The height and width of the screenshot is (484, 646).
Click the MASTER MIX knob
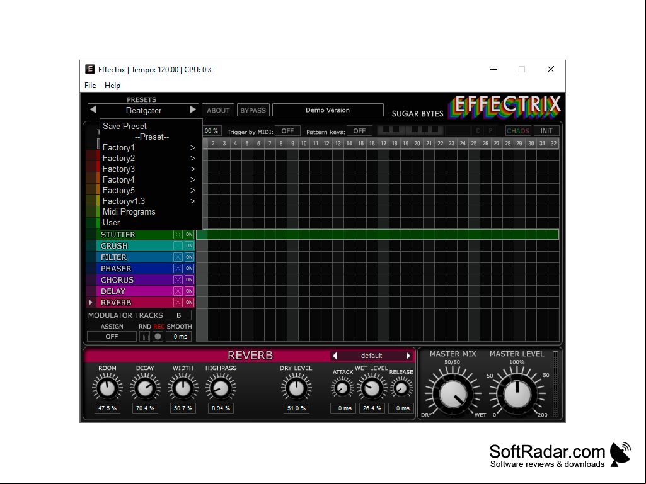tap(453, 394)
